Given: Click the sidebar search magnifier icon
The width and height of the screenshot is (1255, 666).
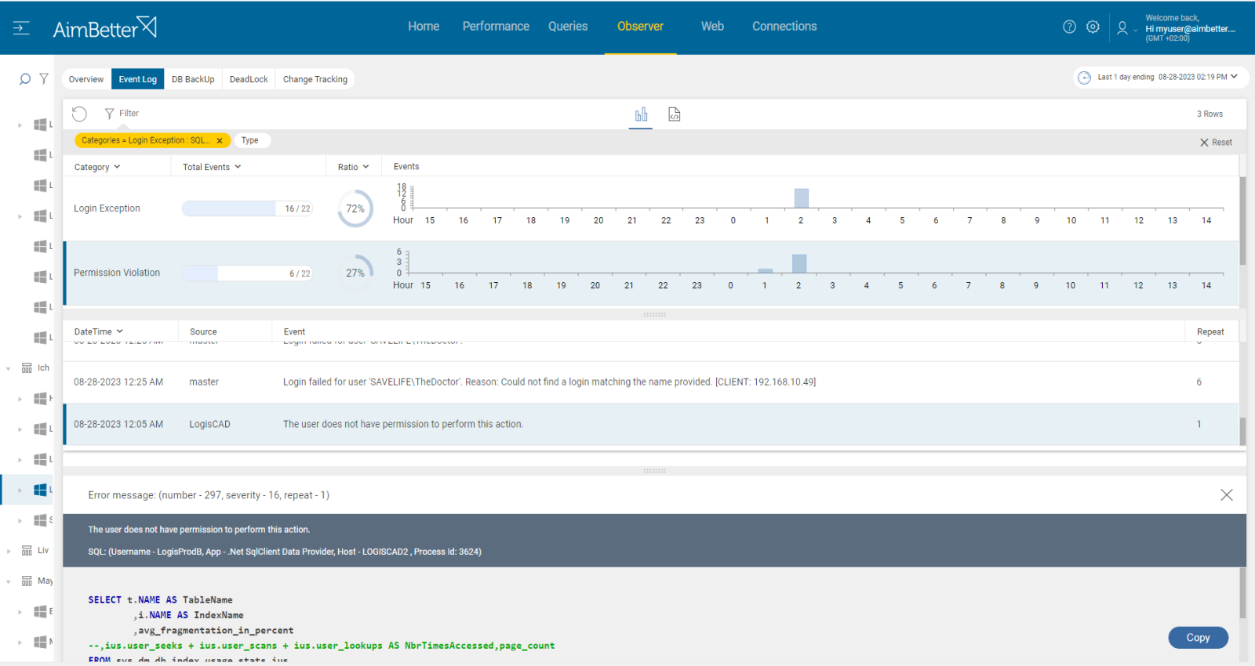Looking at the screenshot, I should point(24,79).
